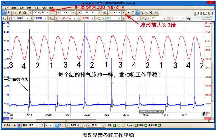
Task: Select the arrow pointer tool
Action: pos(128,12)
